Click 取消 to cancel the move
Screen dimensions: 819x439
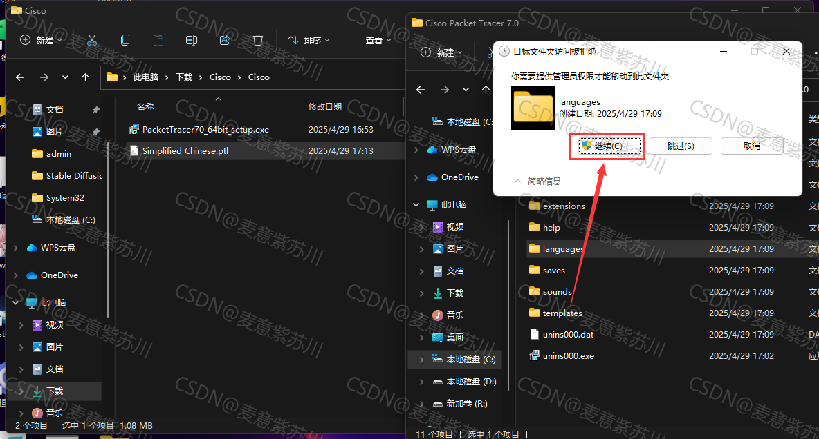pyautogui.click(x=752, y=146)
